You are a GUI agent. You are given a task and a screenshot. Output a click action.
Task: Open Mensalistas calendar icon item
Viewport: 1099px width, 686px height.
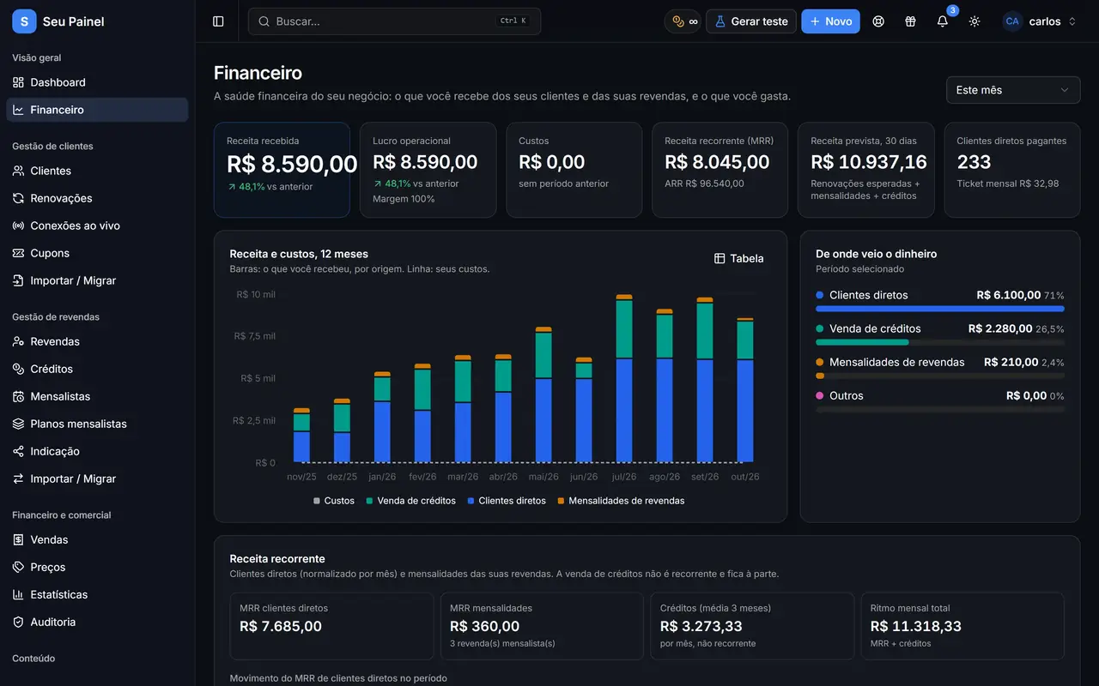click(x=97, y=396)
